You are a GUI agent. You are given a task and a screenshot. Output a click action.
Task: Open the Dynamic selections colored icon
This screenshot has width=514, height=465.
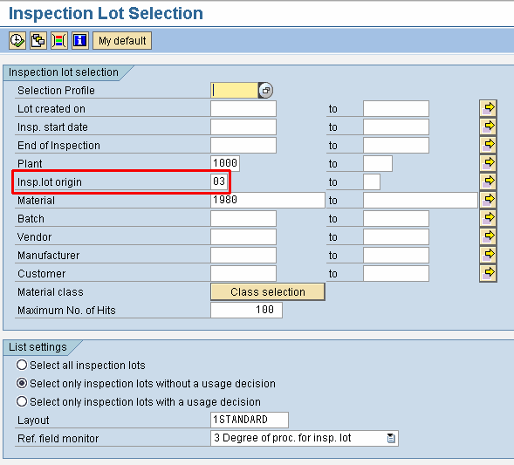click(x=59, y=41)
